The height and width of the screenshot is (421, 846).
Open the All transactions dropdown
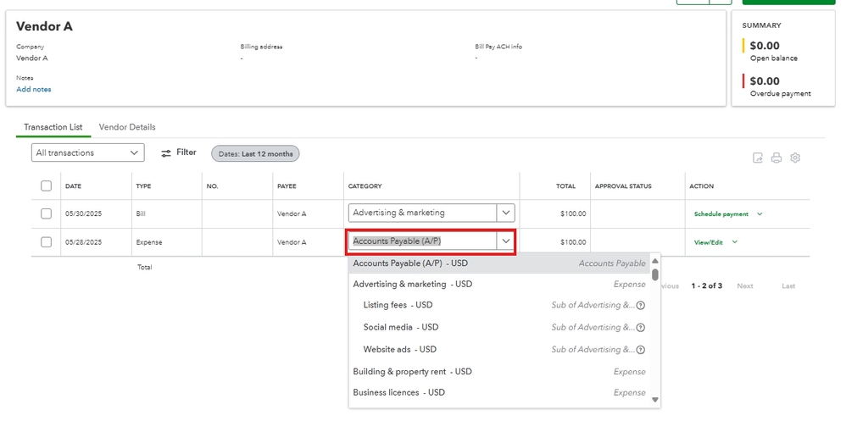click(88, 153)
